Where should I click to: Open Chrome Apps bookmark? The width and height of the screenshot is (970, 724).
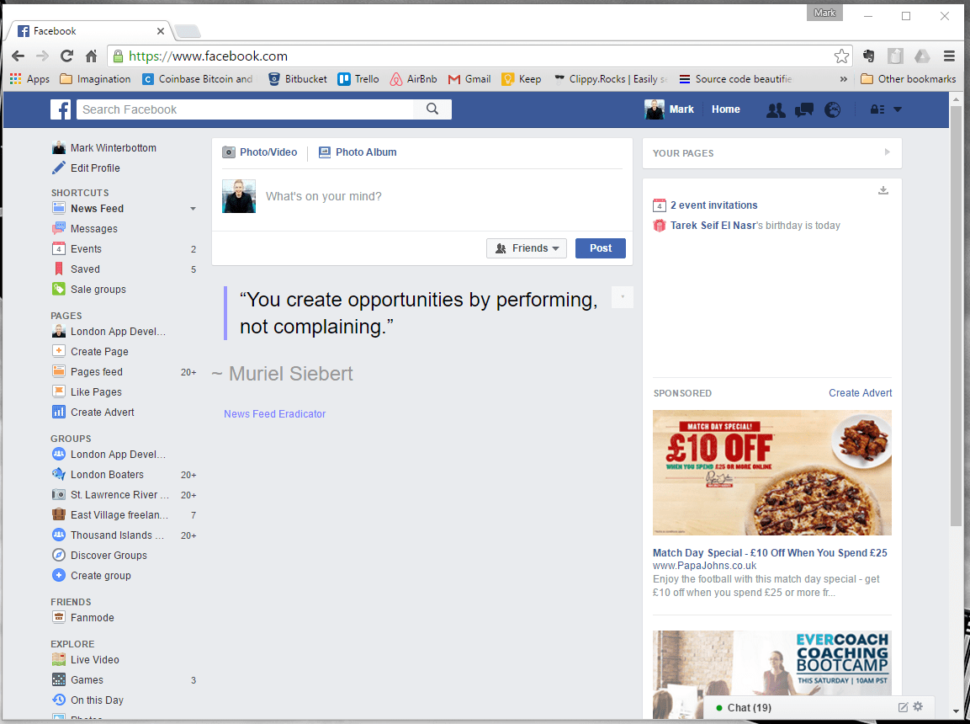[29, 79]
